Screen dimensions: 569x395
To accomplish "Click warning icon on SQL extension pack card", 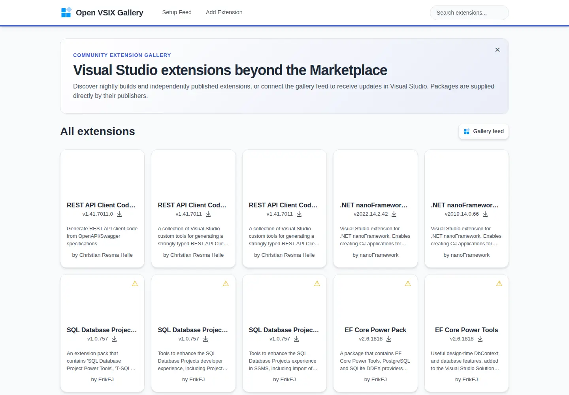I will (x=135, y=284).
